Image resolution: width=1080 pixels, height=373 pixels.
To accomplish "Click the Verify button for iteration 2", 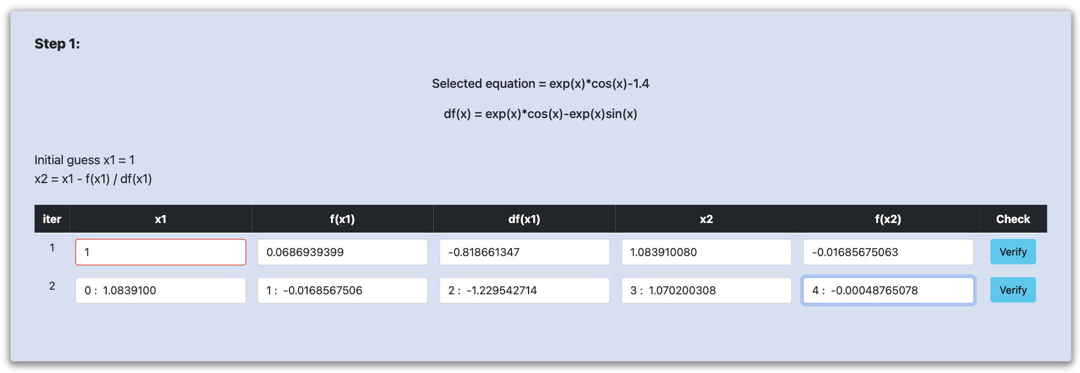I will (1013, 290).
